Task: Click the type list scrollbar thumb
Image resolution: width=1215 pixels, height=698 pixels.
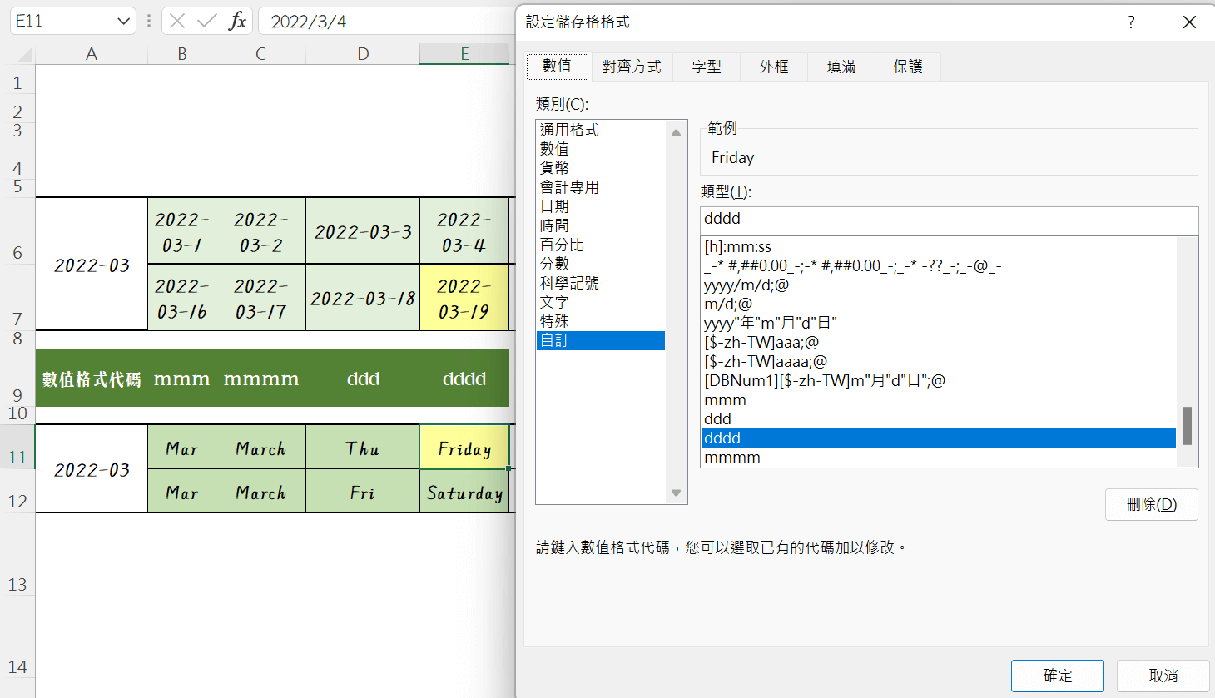Action: (1187, 426)
